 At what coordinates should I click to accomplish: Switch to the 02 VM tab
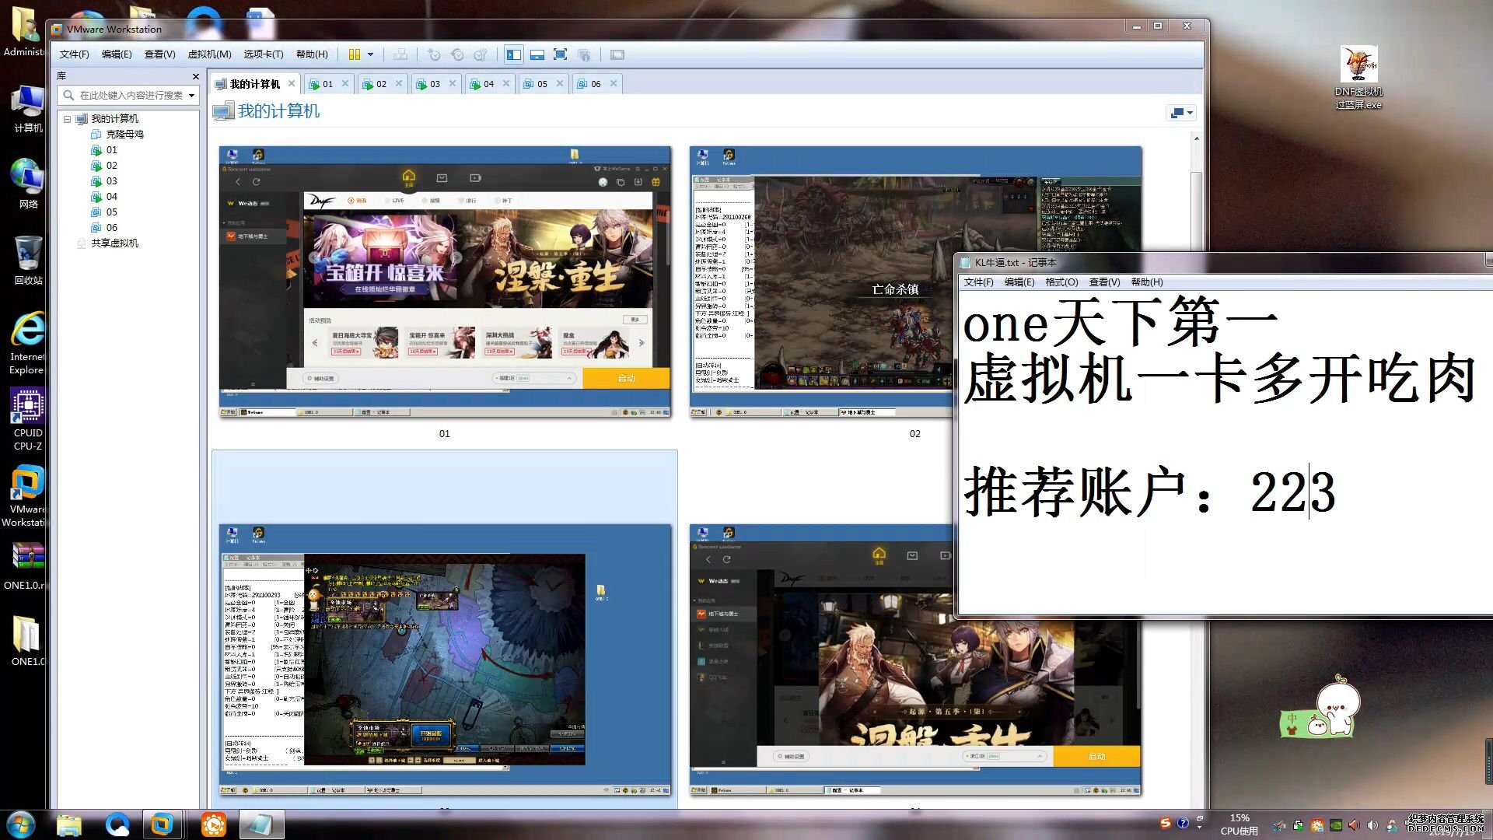(x=380, y=84)
